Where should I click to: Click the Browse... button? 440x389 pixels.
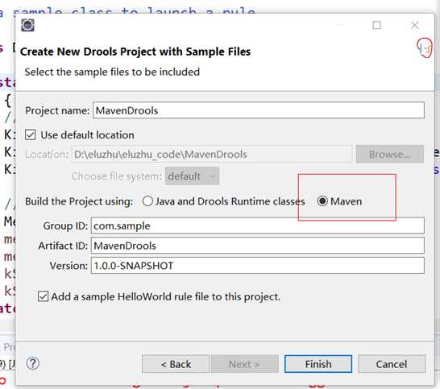390,154
